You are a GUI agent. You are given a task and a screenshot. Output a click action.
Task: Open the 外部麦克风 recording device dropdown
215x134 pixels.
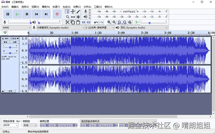click(61, 28)
